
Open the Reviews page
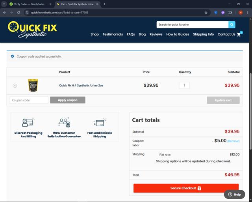coord(156,34)
